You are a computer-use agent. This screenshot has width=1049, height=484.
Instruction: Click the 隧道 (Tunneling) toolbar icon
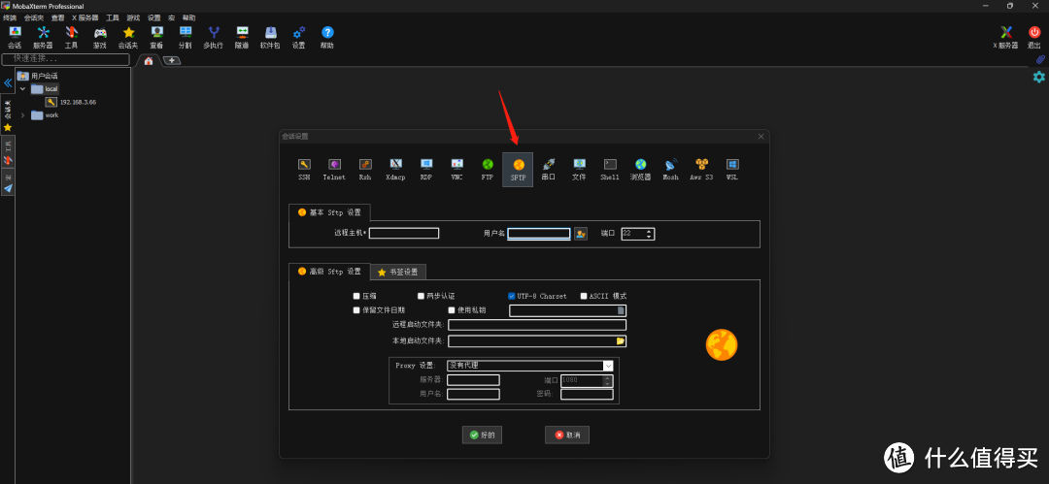[242, 38]
